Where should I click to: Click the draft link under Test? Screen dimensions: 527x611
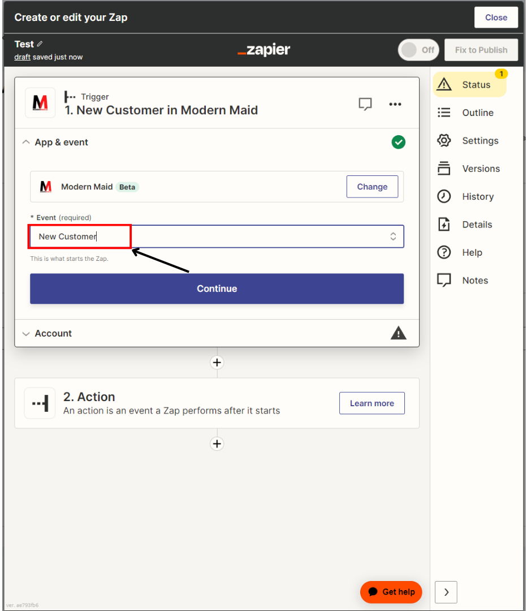tap(22, 57)
